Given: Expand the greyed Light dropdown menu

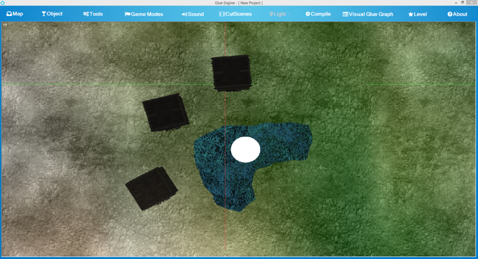Looking at the screenshot, I should coord(280,14).
